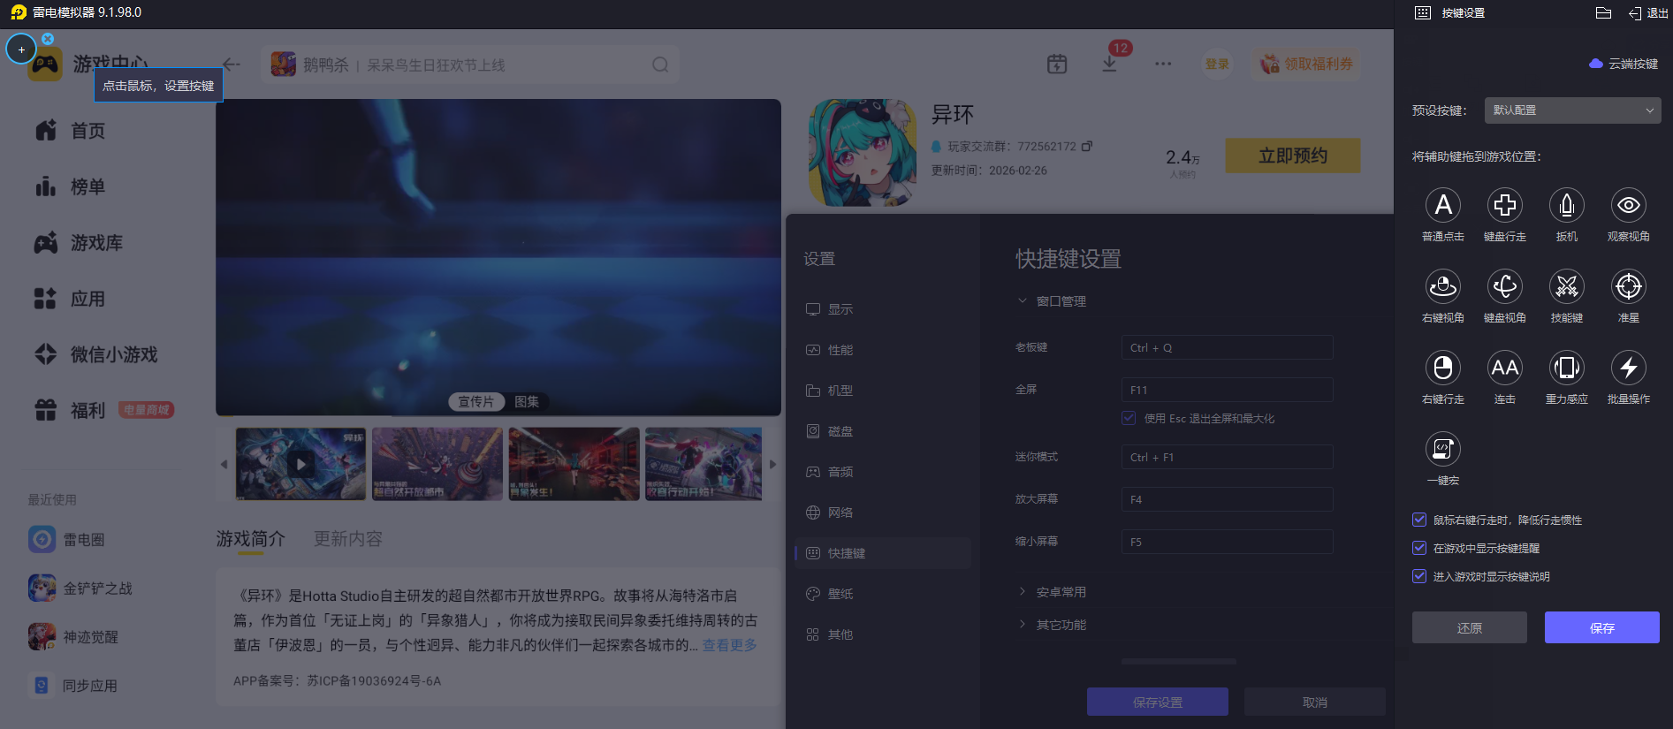This screenshot has height=729, width=1673.
Task: Toggle 使用 Esc 退出全屏和最大化 checkbox
Action: pyautogui.click(x=1129, y=418)
